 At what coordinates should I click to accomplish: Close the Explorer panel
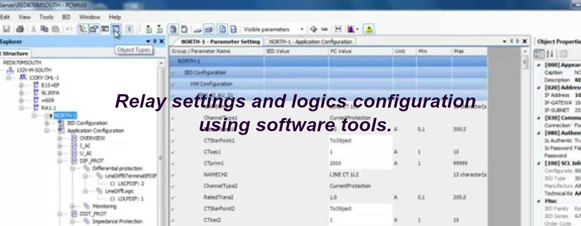pyautogui.click(x=161, y=41)
